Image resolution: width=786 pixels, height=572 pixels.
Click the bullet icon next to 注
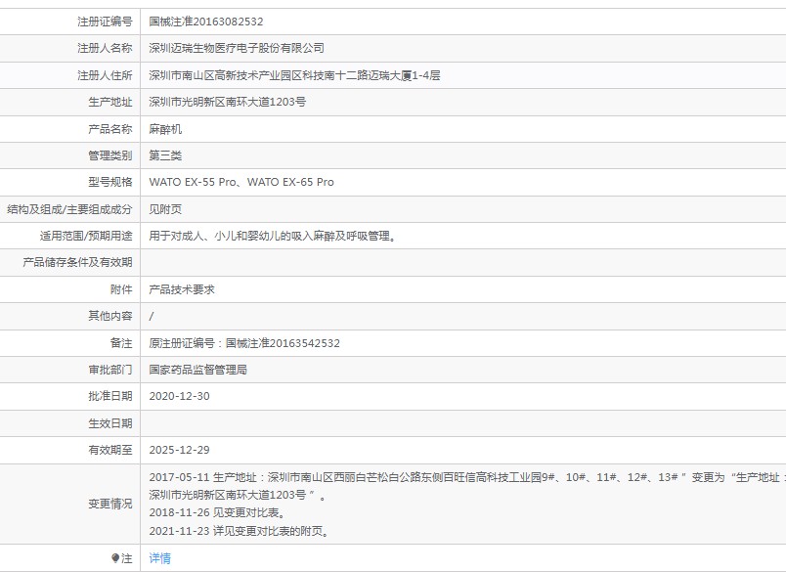114,558
